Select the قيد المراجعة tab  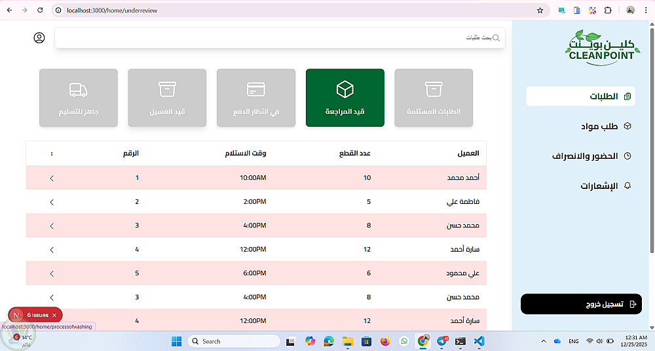coord(345,97)
